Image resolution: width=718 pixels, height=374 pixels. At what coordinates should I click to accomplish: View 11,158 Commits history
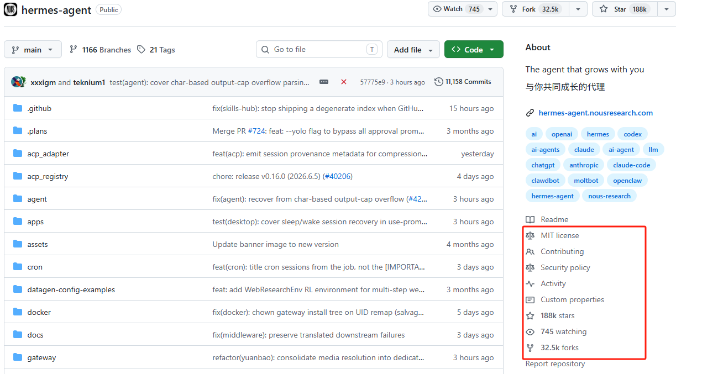463,82
